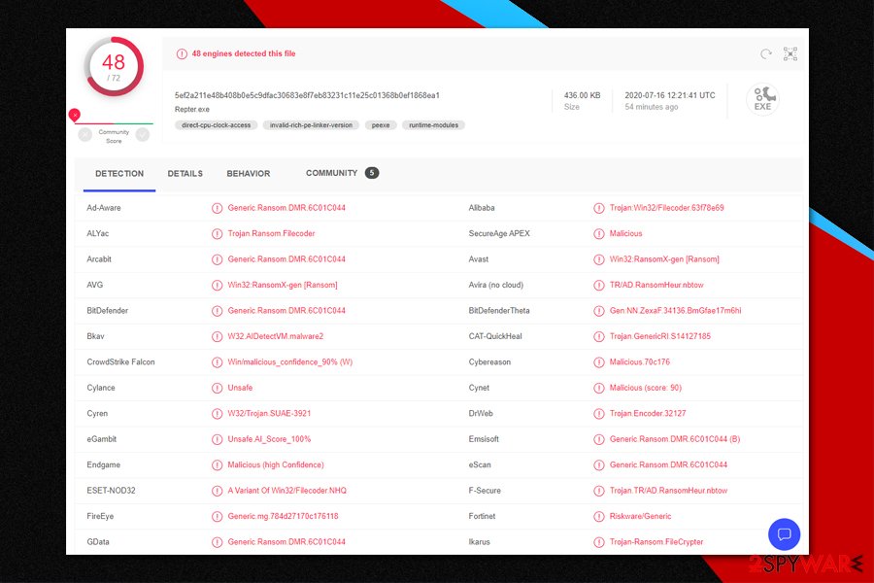
Task: Click Fortinet's Riskware/Generic result
Action: 641,516
